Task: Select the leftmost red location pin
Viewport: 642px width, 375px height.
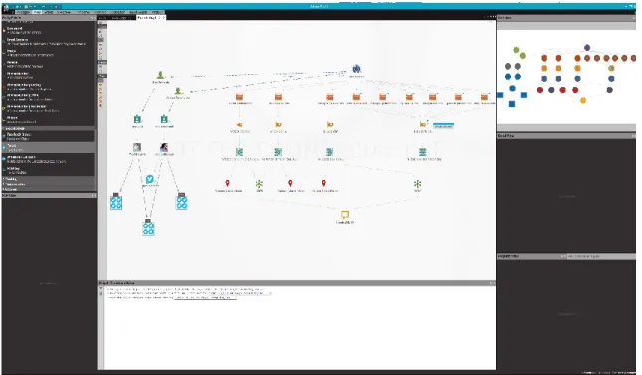Action: pos(228,183)
